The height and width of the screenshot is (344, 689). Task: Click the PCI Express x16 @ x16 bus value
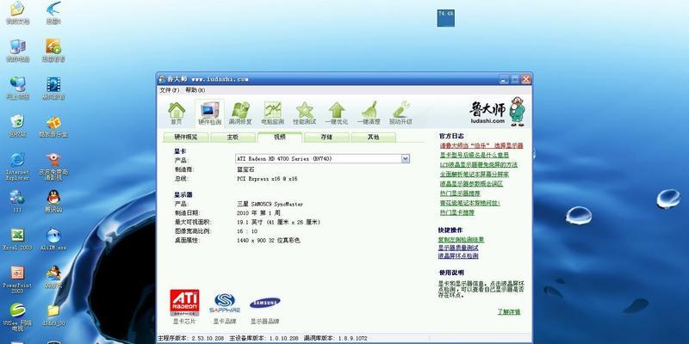[x=267, y=179]
